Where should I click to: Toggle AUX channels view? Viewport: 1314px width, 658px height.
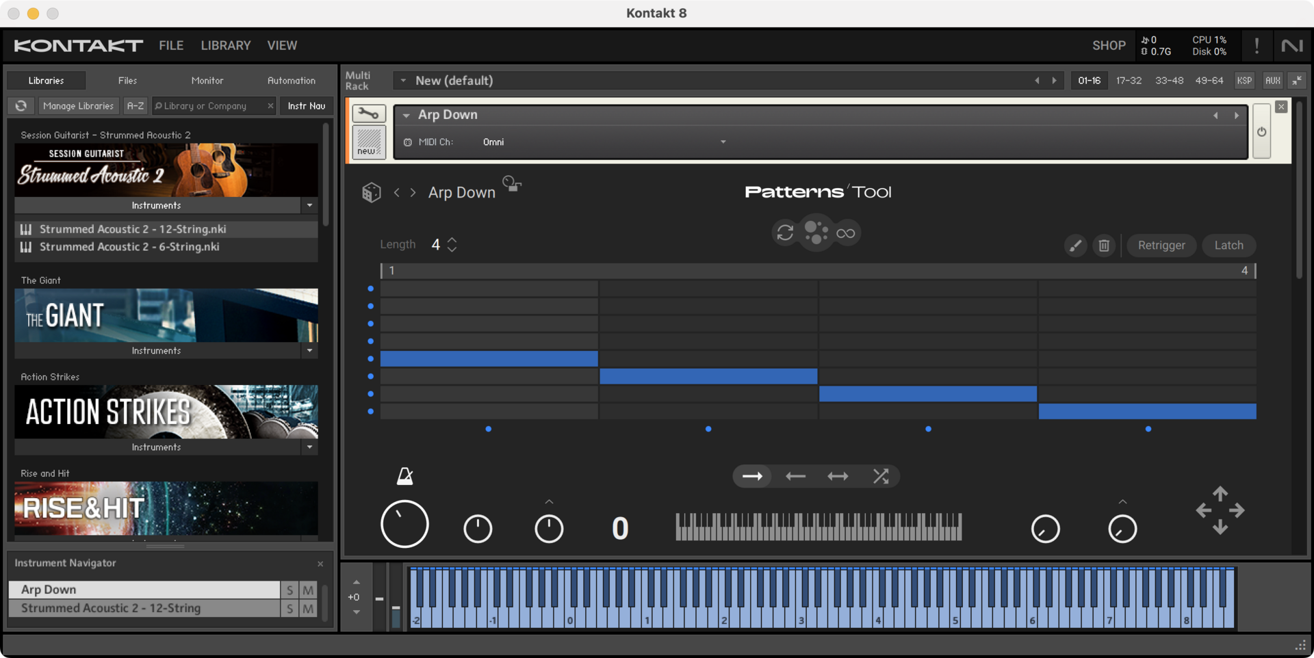[x=1272, y=81]
